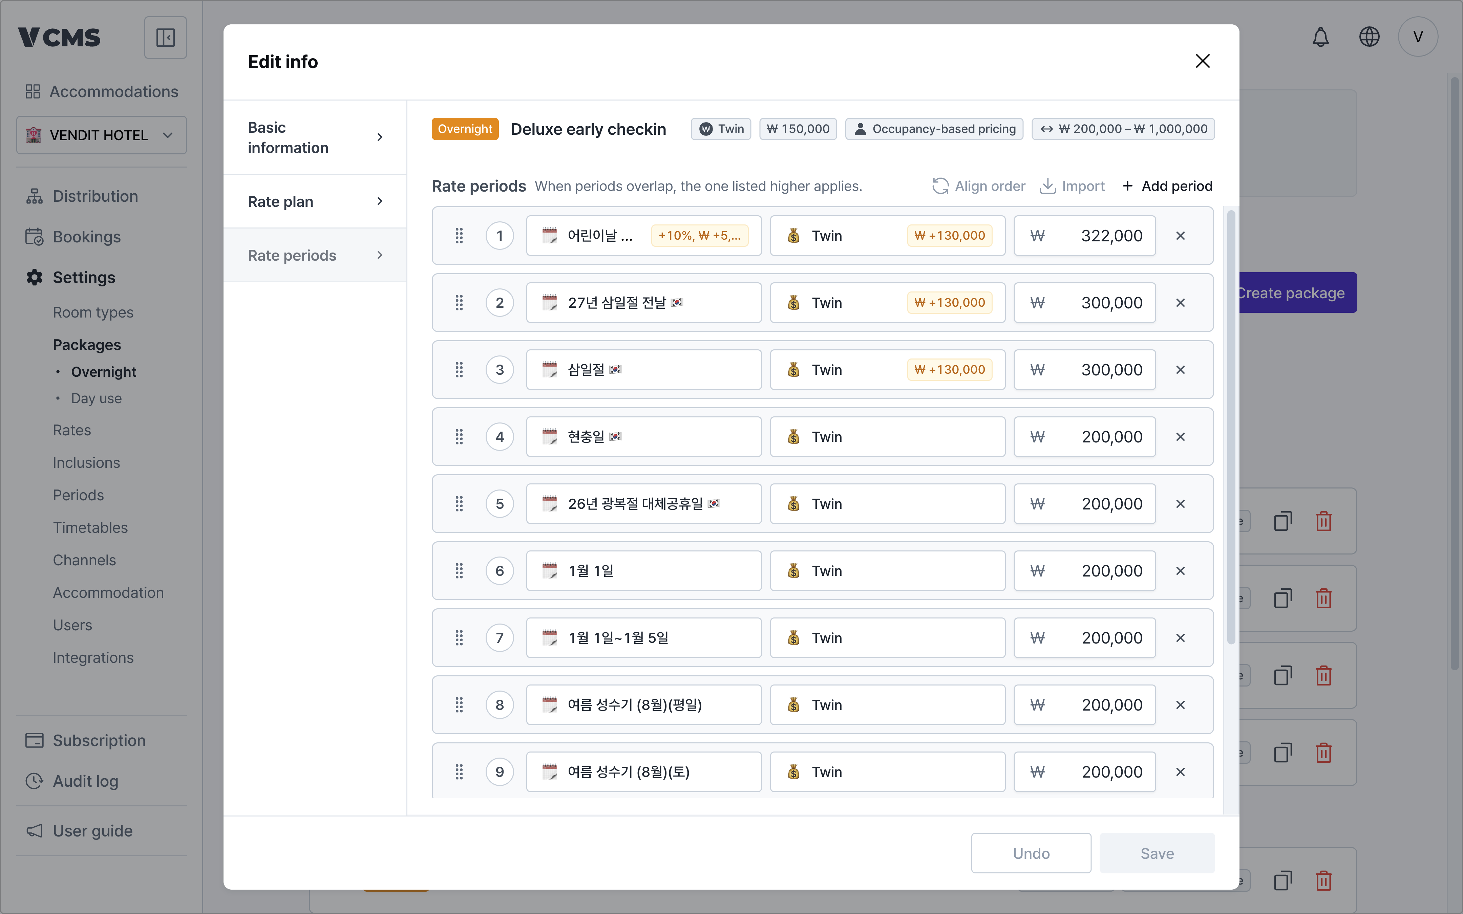Click Create package button behind dialog
Screen dimensions: 1463x914
click(x=1297, y=292)
